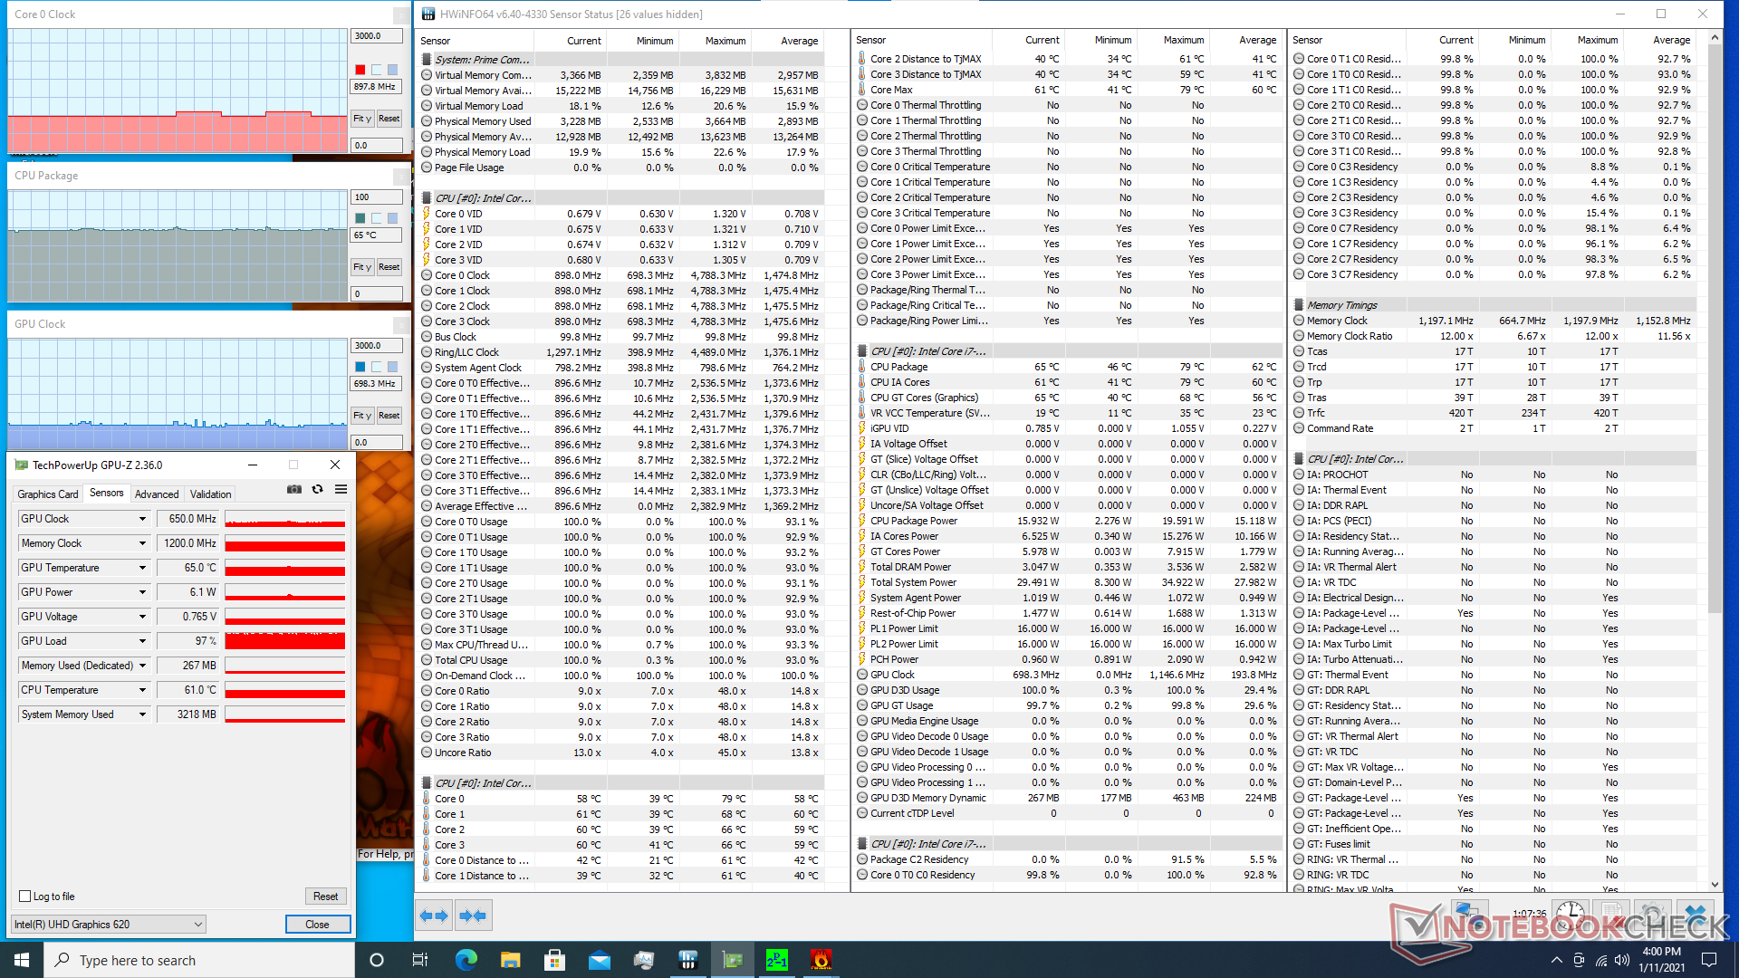The image size is (1739, 978).
Task: Open the Advanced tab in GPU-Z
Action: click(x=157, y=494)
